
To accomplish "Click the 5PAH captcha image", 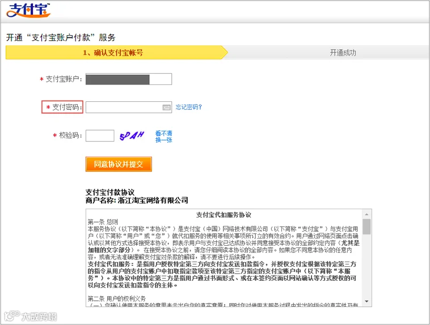I will (x=132, y=135).
